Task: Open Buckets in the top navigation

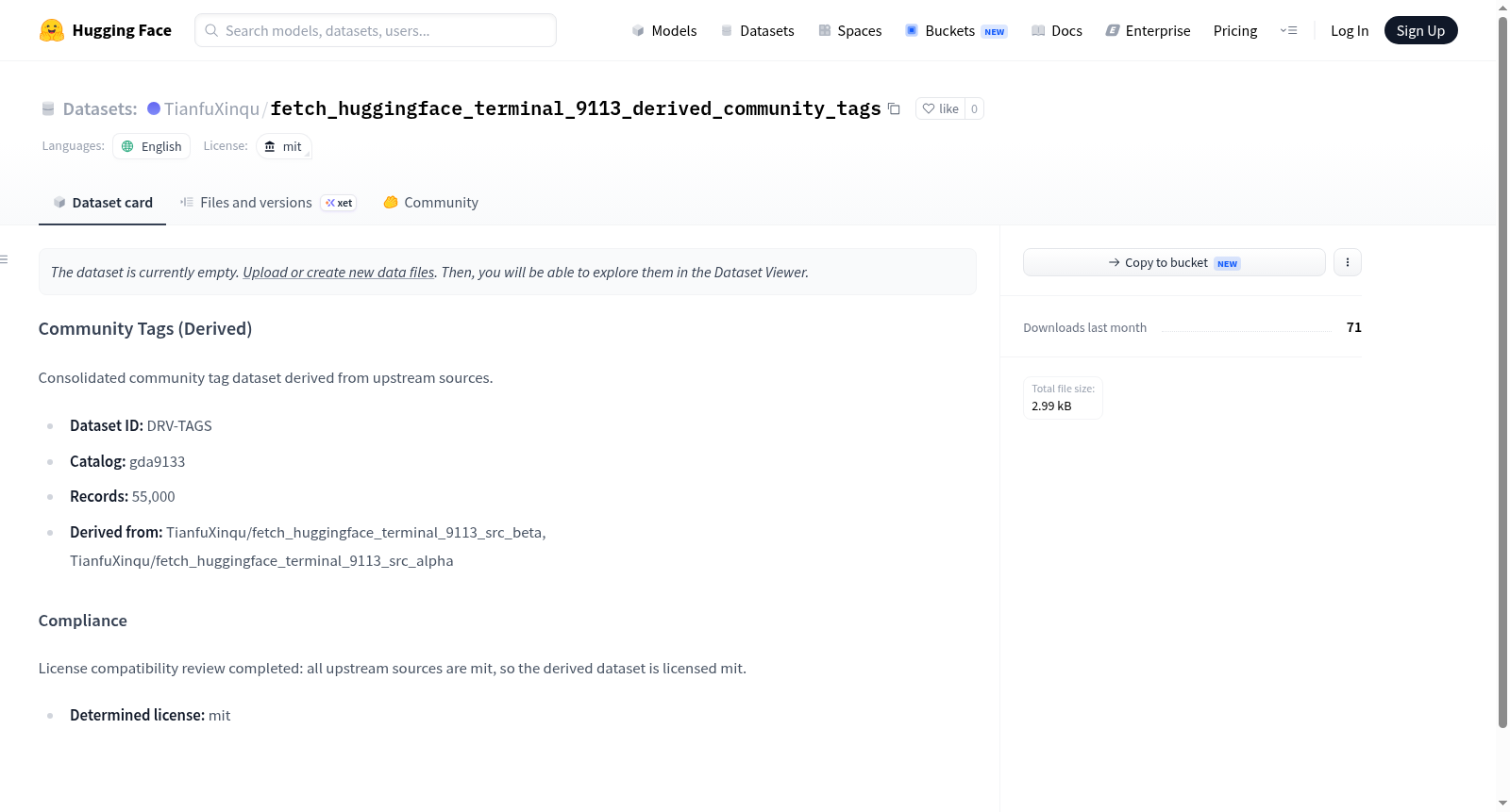Action: 956,31
